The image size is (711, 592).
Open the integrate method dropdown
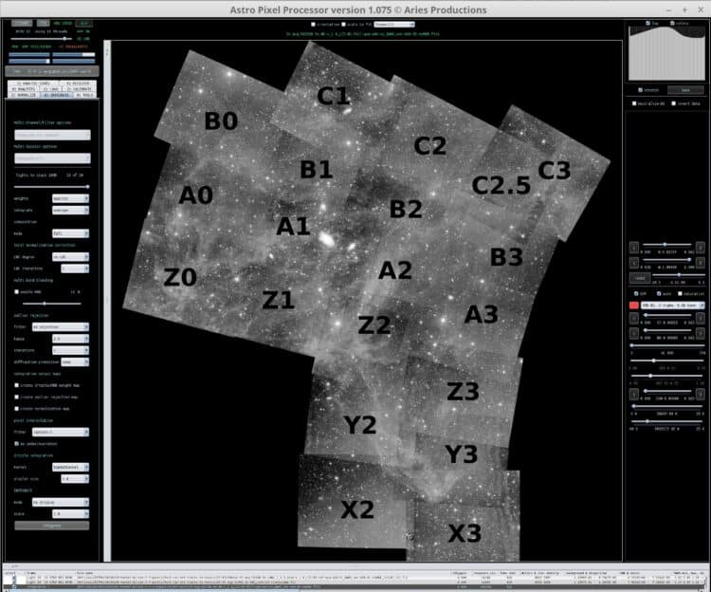70,210
